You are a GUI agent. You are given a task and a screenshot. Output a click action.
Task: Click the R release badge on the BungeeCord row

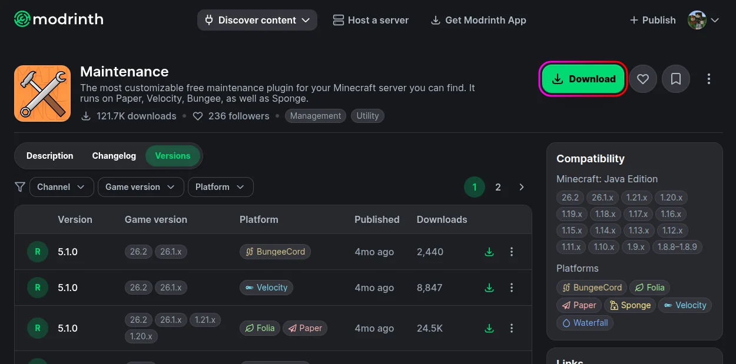click(38, 252)
